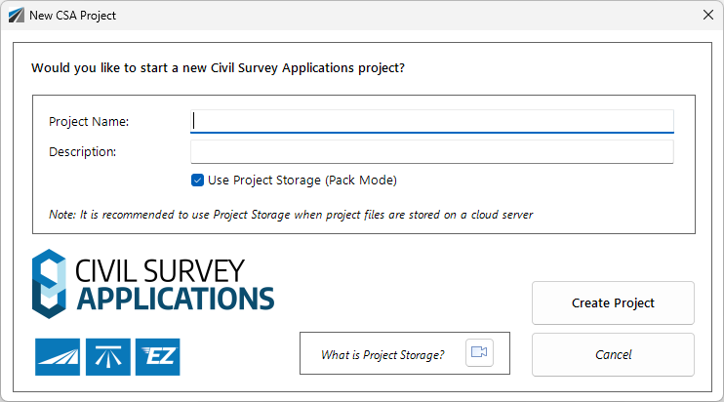
Task: Click the road perspective product icon
Action: click(58, 357)
